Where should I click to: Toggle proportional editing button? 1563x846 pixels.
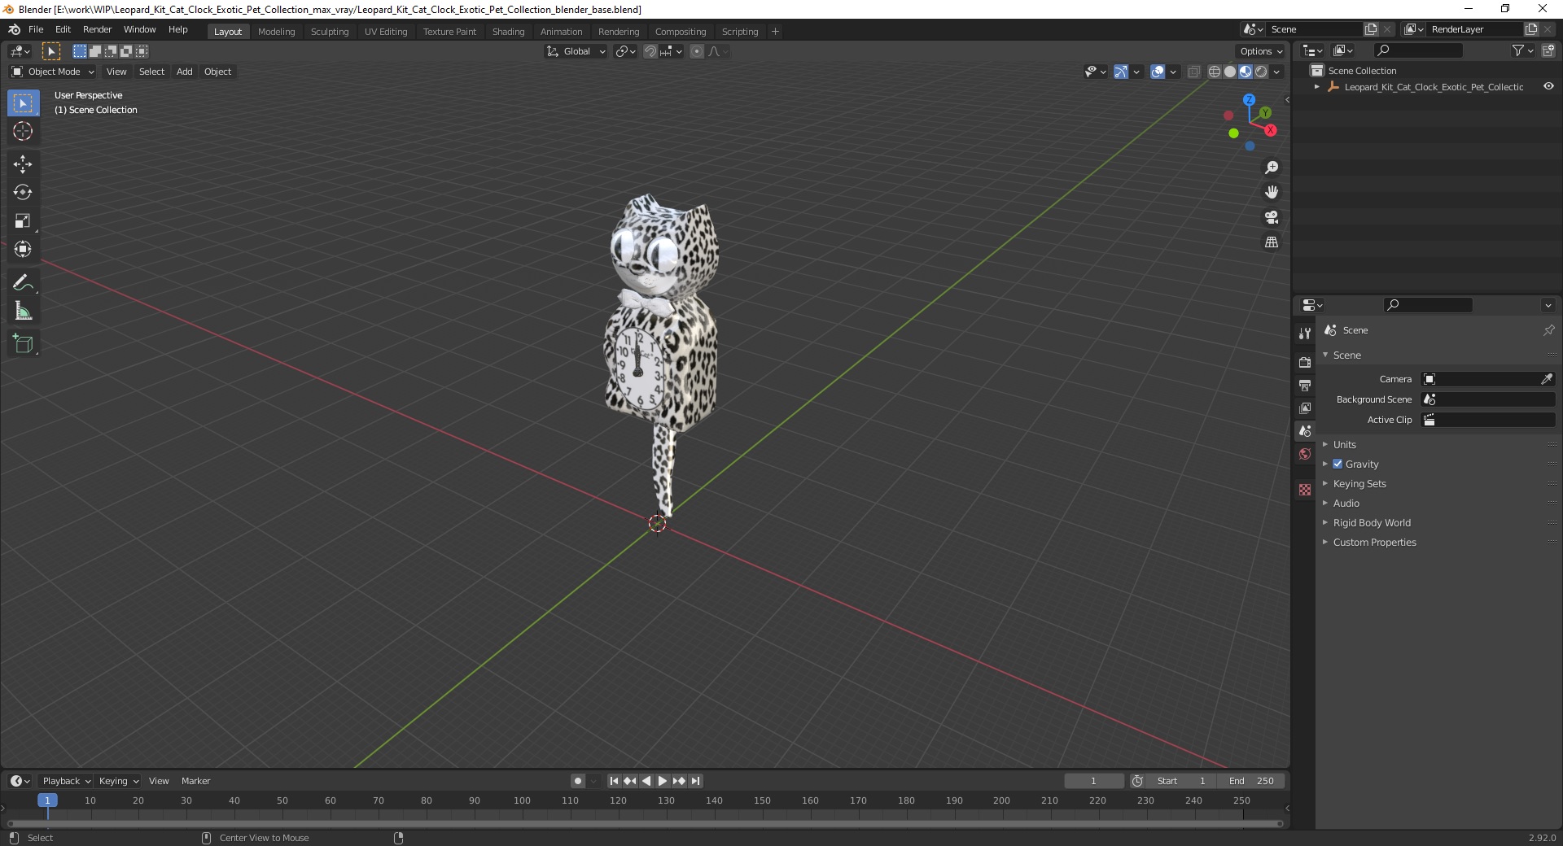pyautogui.click(x=697, y=51)
